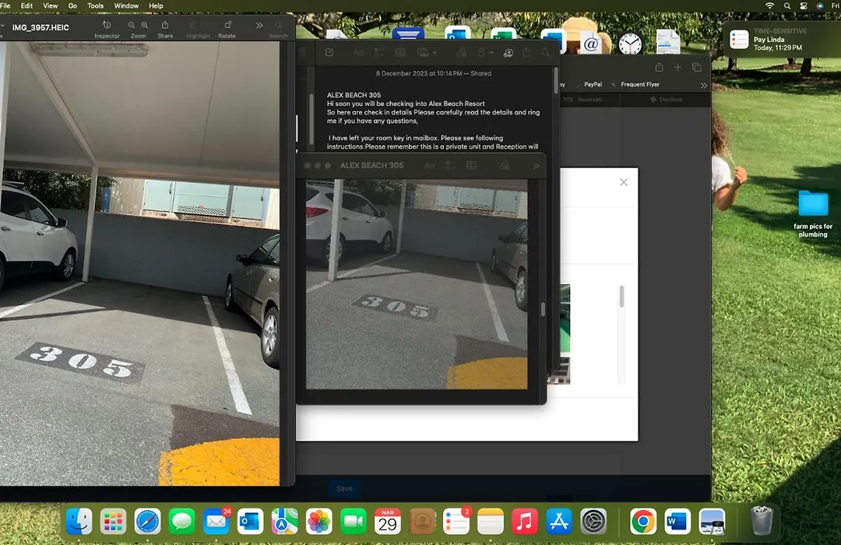Add a new Safari tab
Viewport: 841px width, 545px height.
[x=678, y=68]
